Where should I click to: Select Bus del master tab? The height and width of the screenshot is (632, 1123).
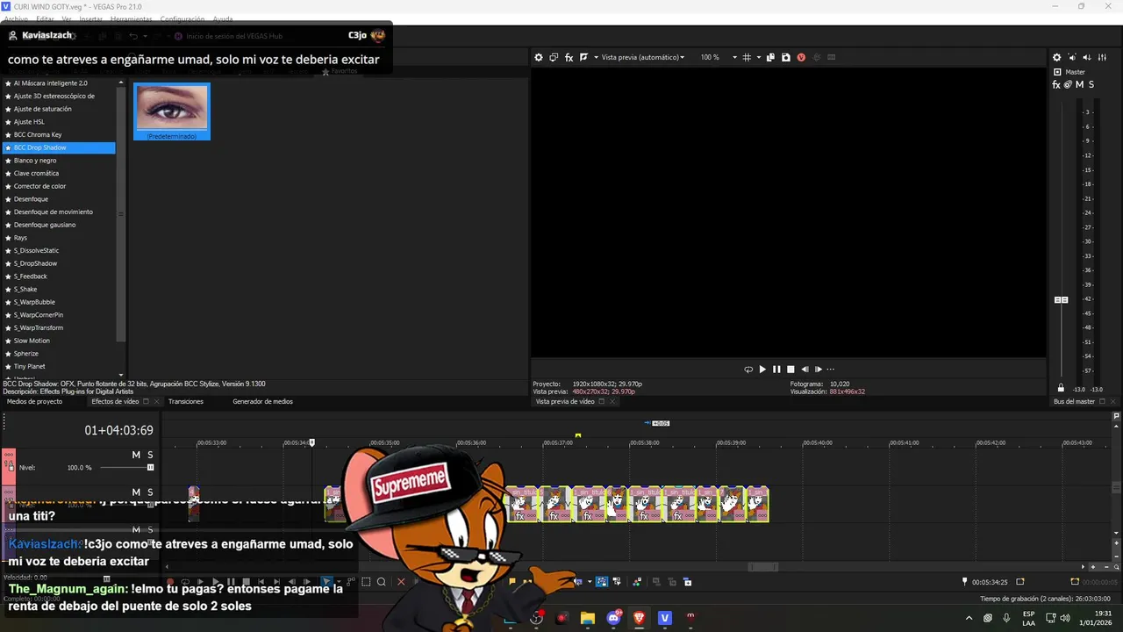1074,401
